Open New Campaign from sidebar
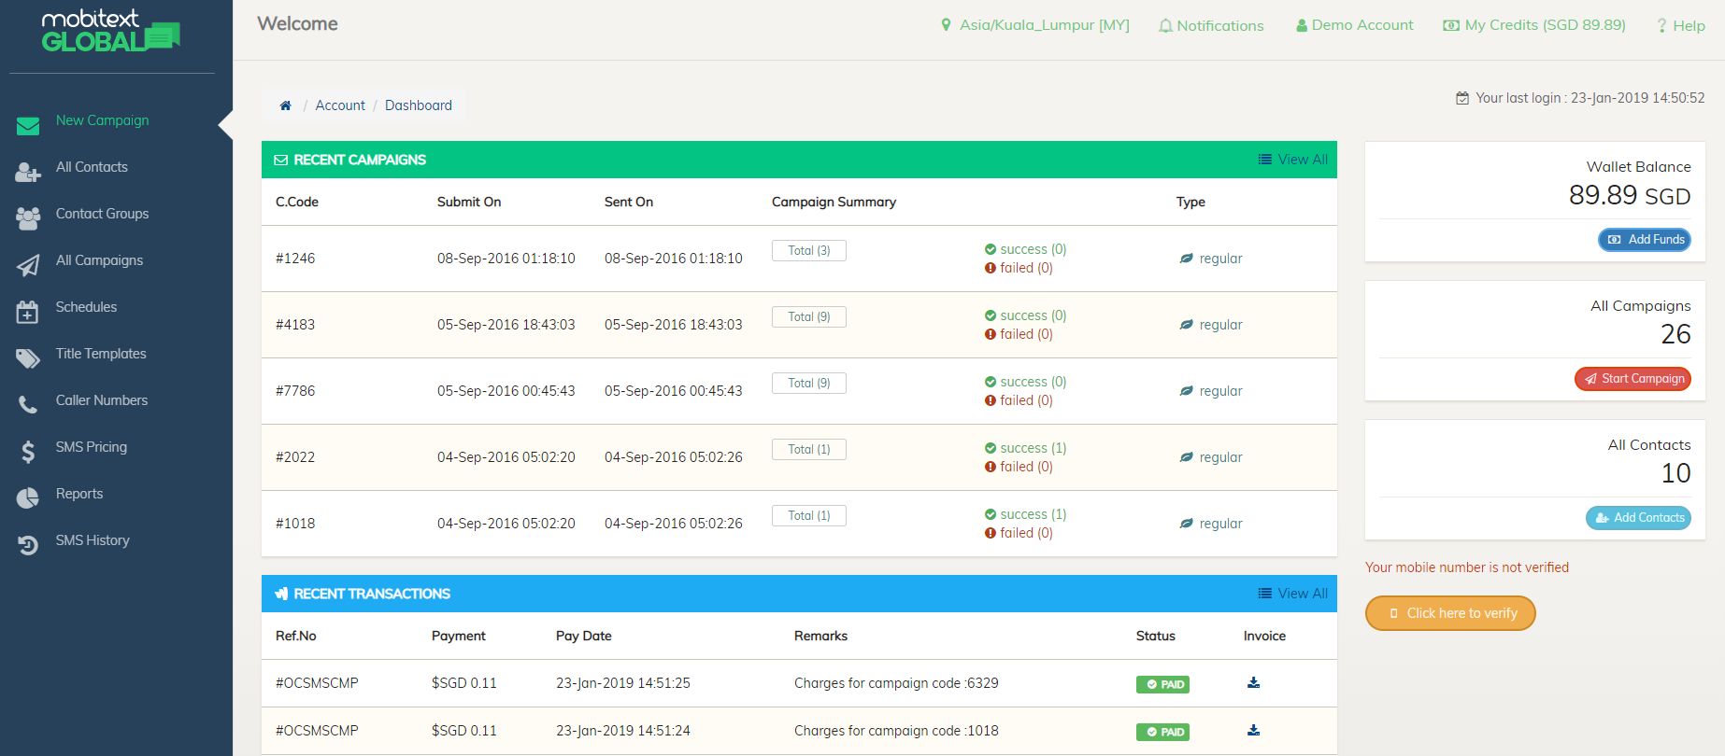1725x756 pixels. click(x=102, y=120)
